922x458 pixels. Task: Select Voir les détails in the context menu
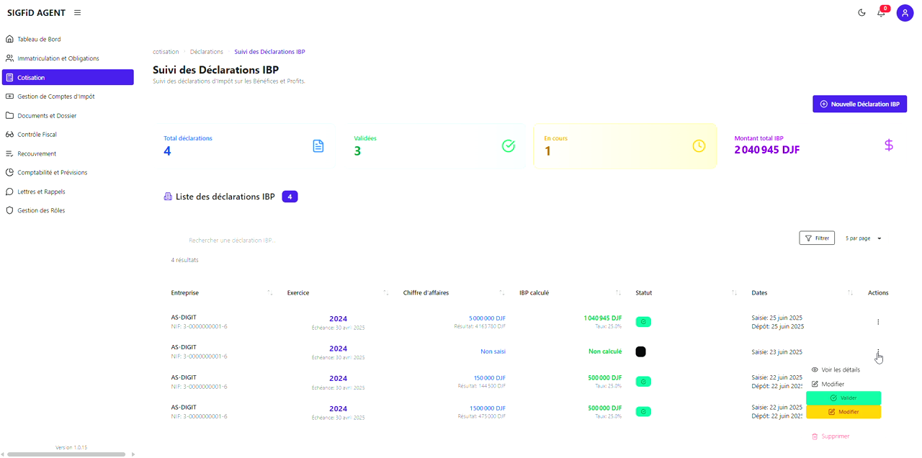point(840,370)
